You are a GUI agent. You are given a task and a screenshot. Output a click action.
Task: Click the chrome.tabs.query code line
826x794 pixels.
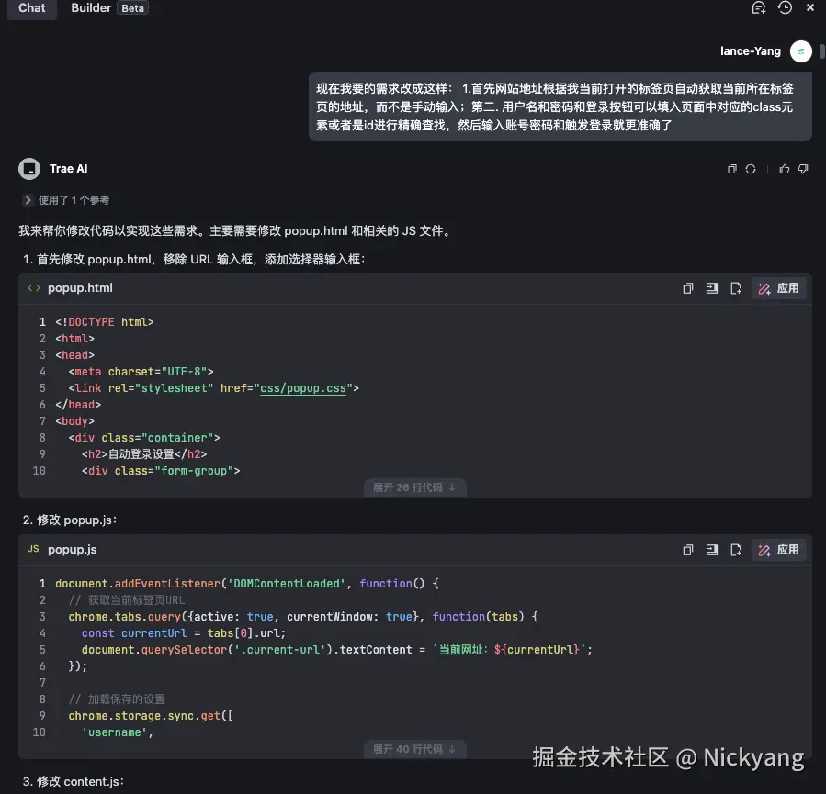coord(303,617)
